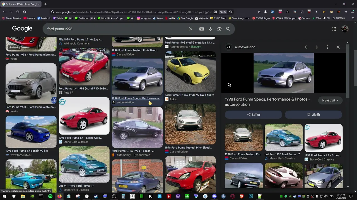Submit the search with the magnifier icon
Viewport: 357px width, 200px height.
click(228, 29)
